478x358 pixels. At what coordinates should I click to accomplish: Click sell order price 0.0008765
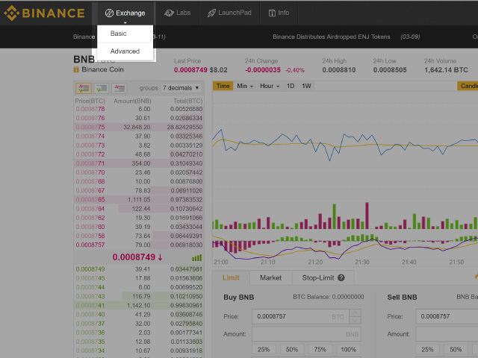(x=90, y=200)
